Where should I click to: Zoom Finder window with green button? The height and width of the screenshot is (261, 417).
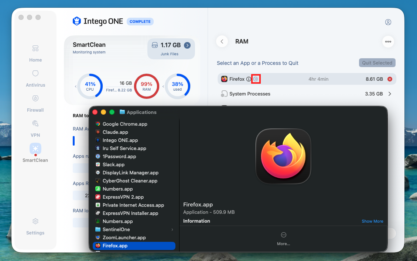[112, 112]
